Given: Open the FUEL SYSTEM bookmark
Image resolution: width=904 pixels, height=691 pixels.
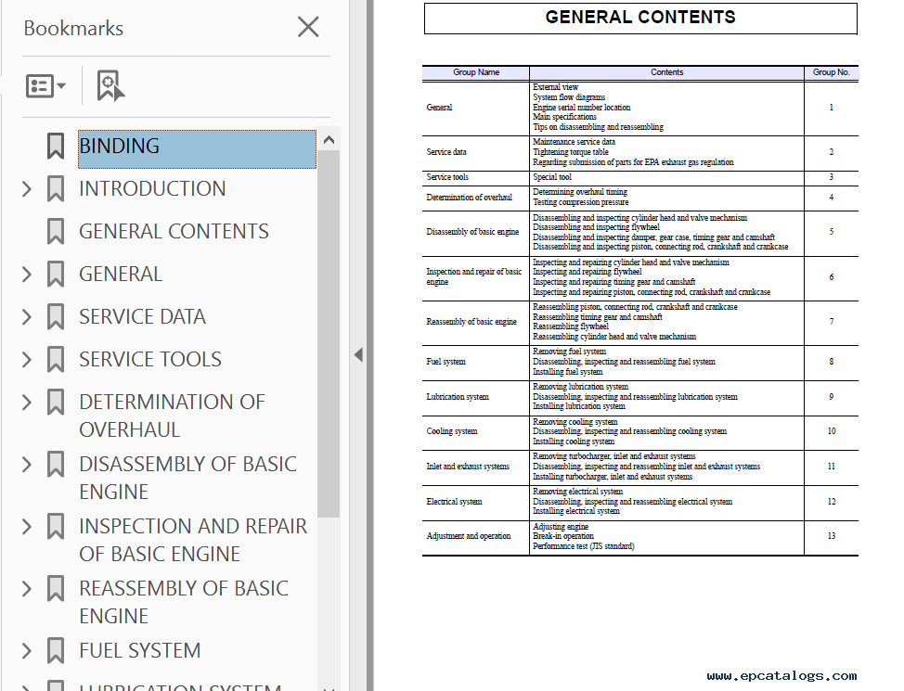Looking at the screenshot, I should tap(139, 651).
